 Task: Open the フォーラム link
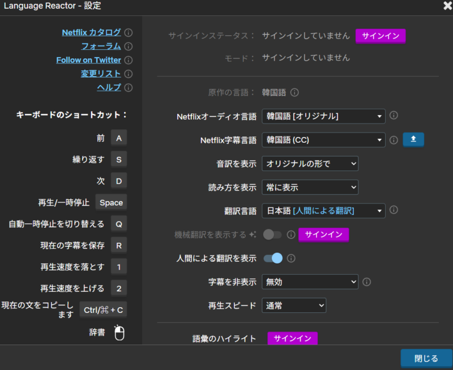coord(101,46)
